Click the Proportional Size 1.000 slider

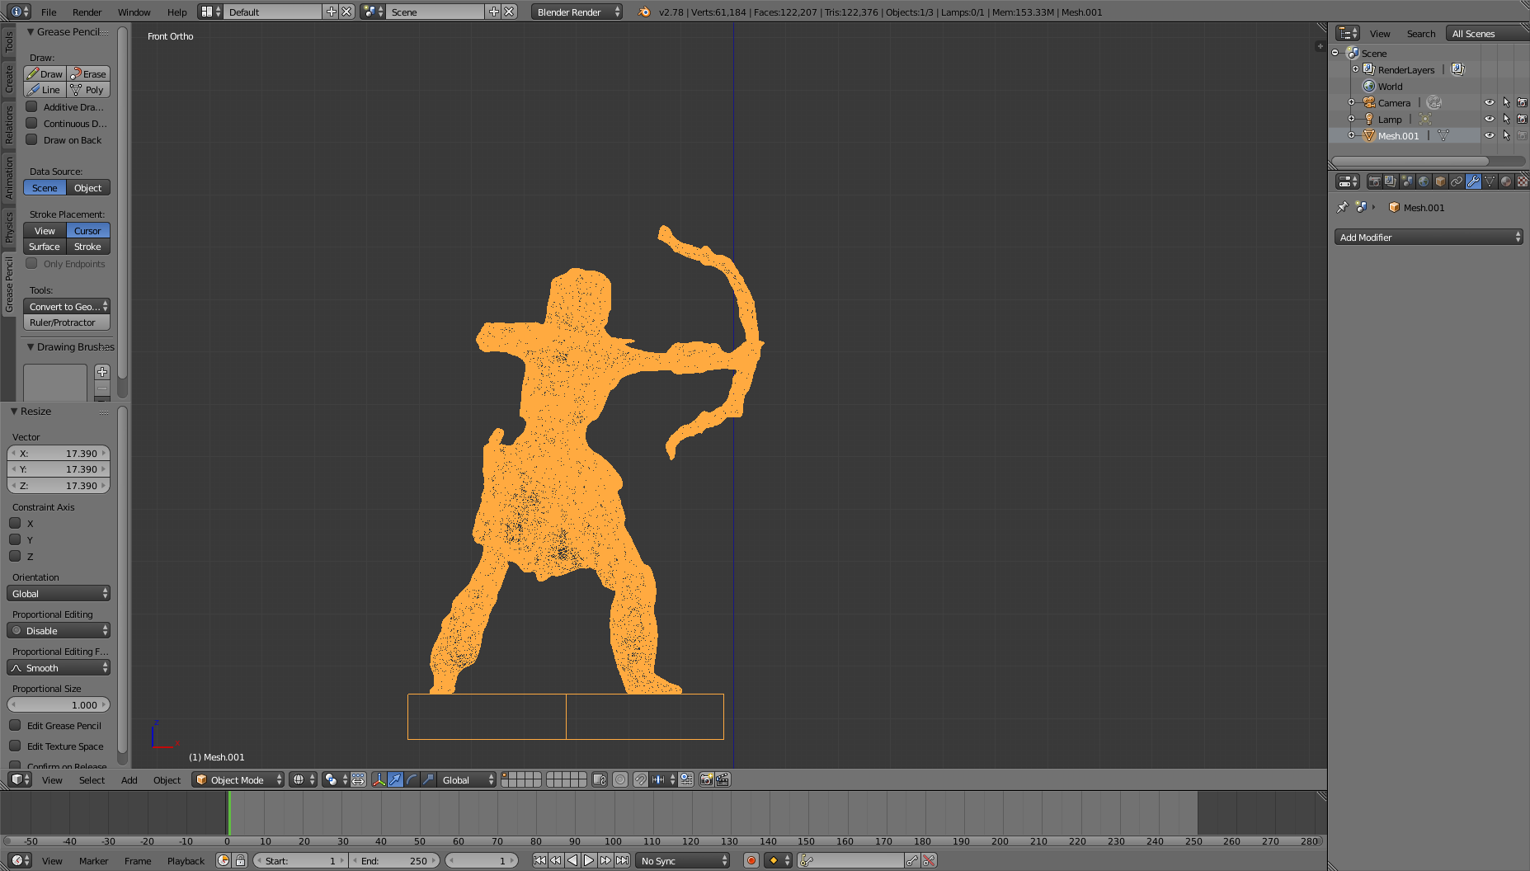tap(59, 704)
